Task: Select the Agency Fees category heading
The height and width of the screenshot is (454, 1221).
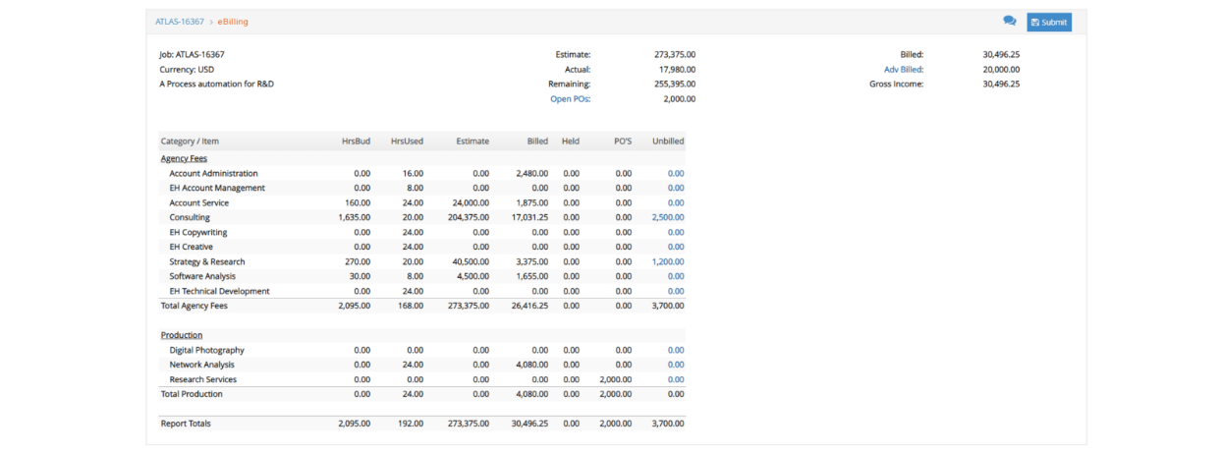Action: 184,158
